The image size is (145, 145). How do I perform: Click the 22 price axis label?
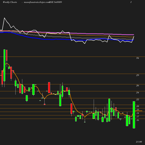137,99
